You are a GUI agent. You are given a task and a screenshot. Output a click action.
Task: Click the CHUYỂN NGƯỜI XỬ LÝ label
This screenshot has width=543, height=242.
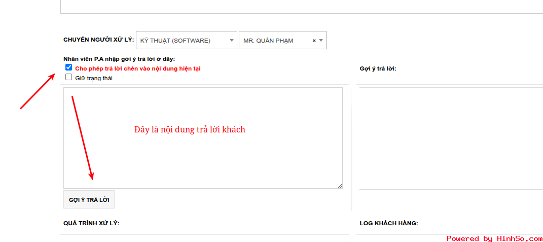(98, 40)
